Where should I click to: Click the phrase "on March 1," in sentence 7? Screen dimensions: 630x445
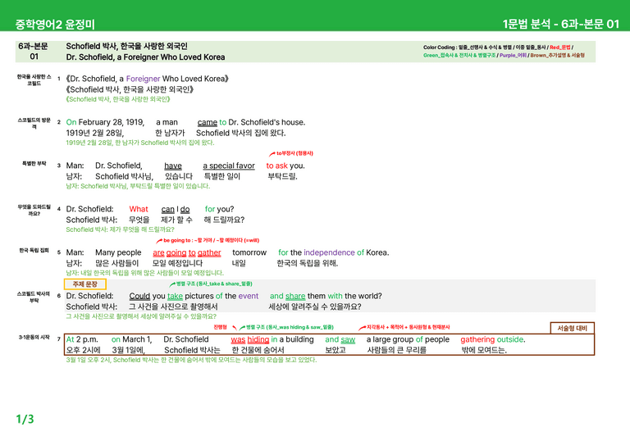pos(131,339)
